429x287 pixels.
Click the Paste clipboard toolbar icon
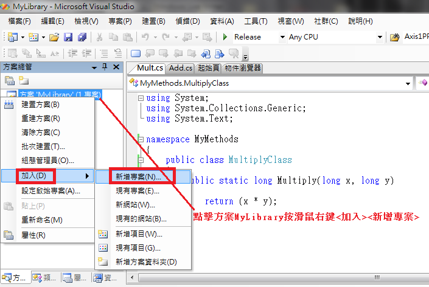pos(128,37)
